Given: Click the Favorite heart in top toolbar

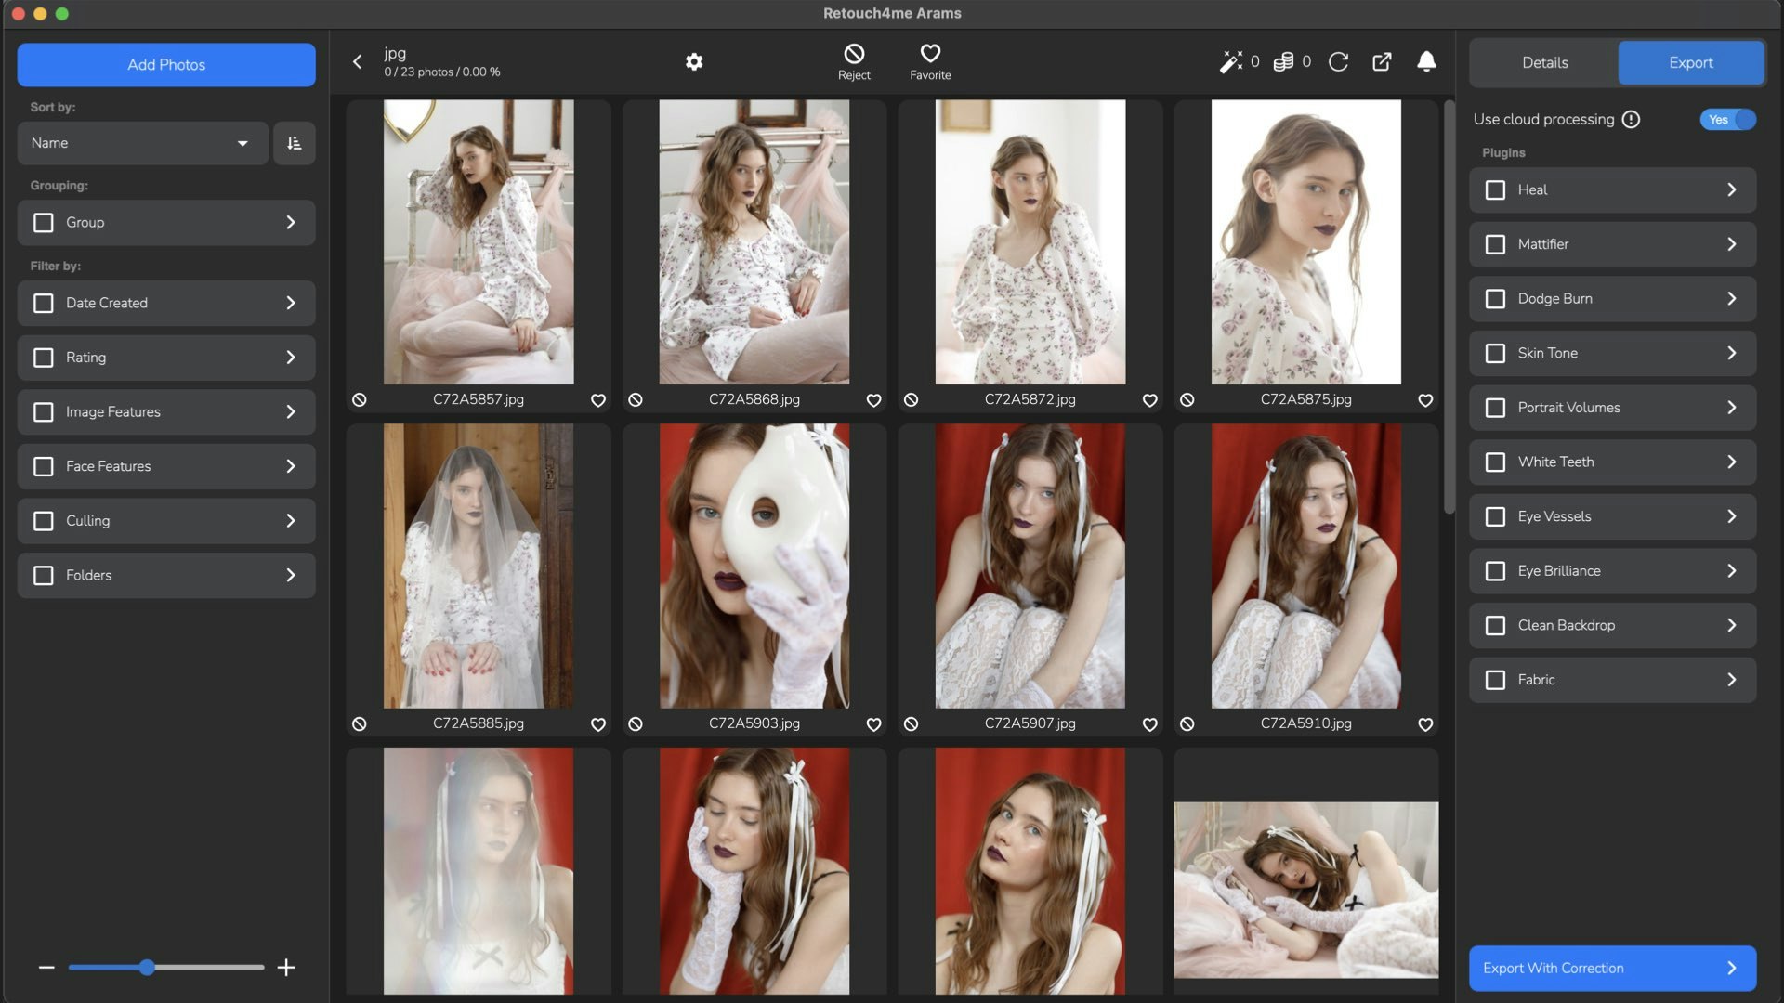Looking at the screenshot, I should (x=930, y=54).
